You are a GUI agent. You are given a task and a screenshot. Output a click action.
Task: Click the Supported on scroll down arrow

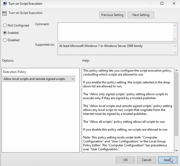175,52
